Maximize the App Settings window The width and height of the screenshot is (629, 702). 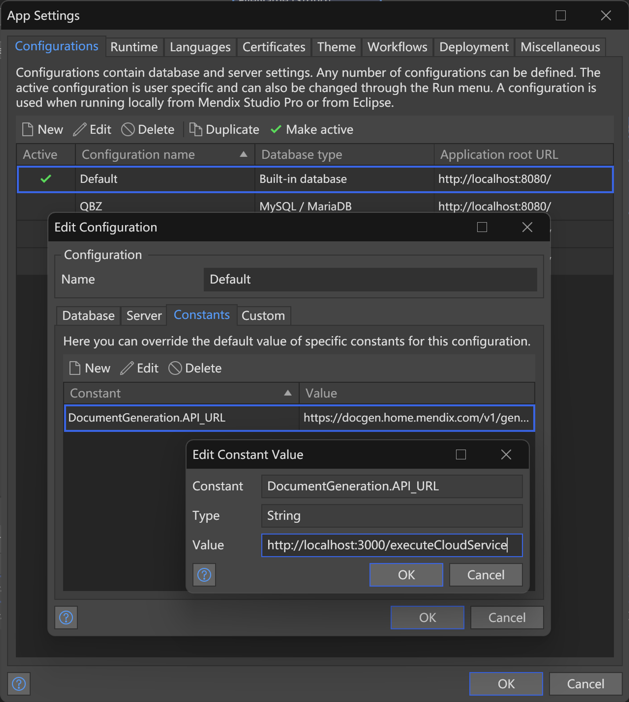[560, 15]
